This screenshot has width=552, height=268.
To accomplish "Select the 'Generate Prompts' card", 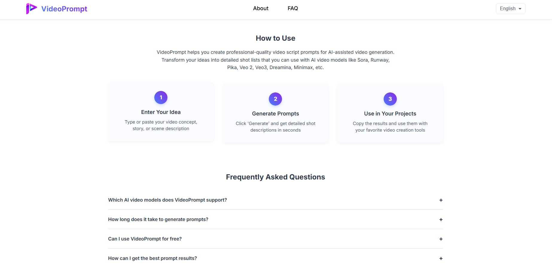I will [x=275, y=113].
